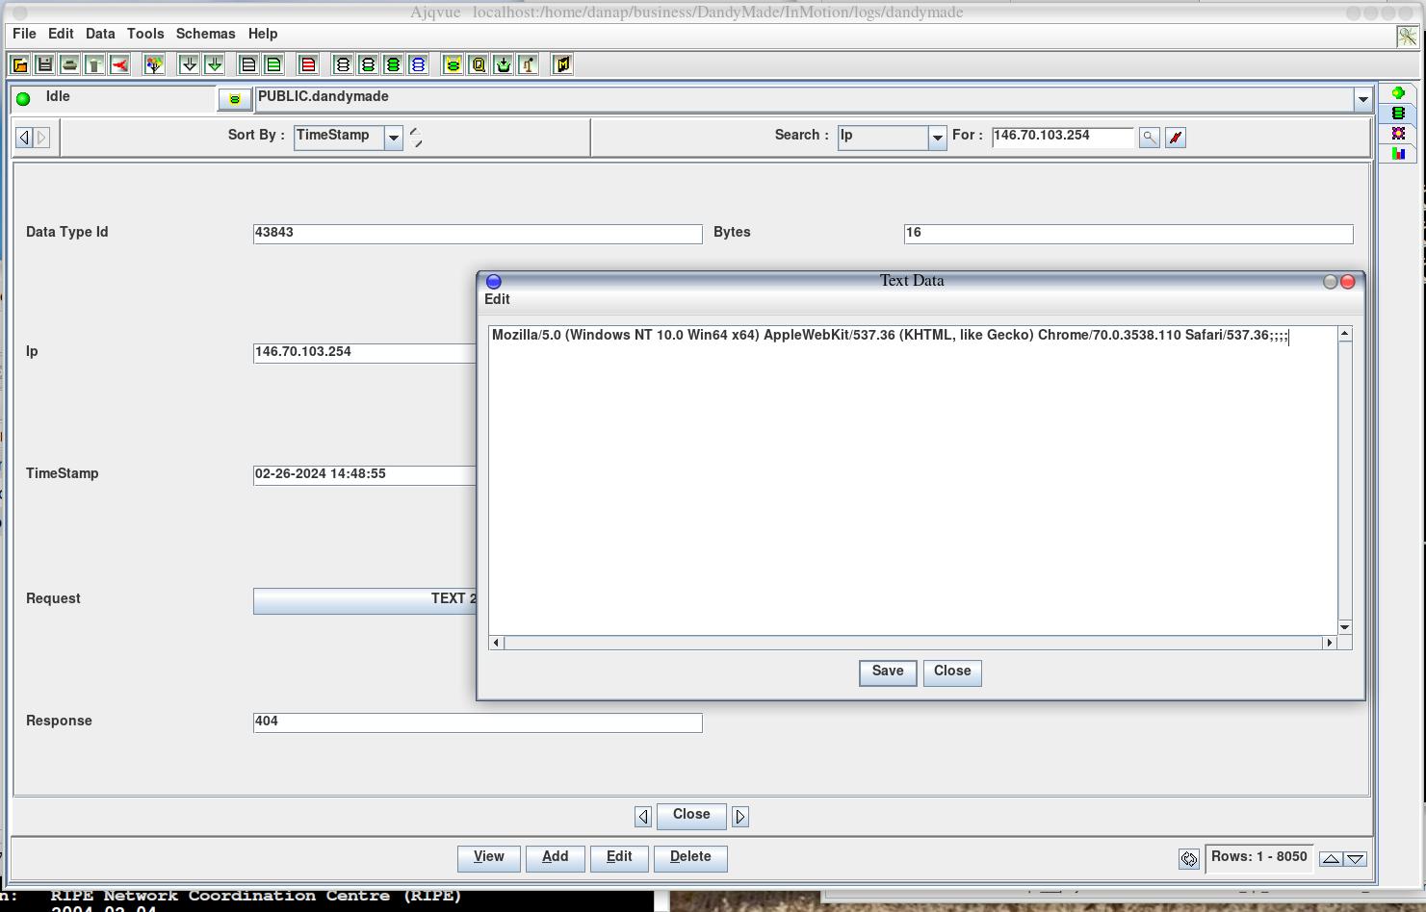Screen dimensions: 1426x912
Task: Click Save in the Text Data dialog
Action: [x=887, y=671]
